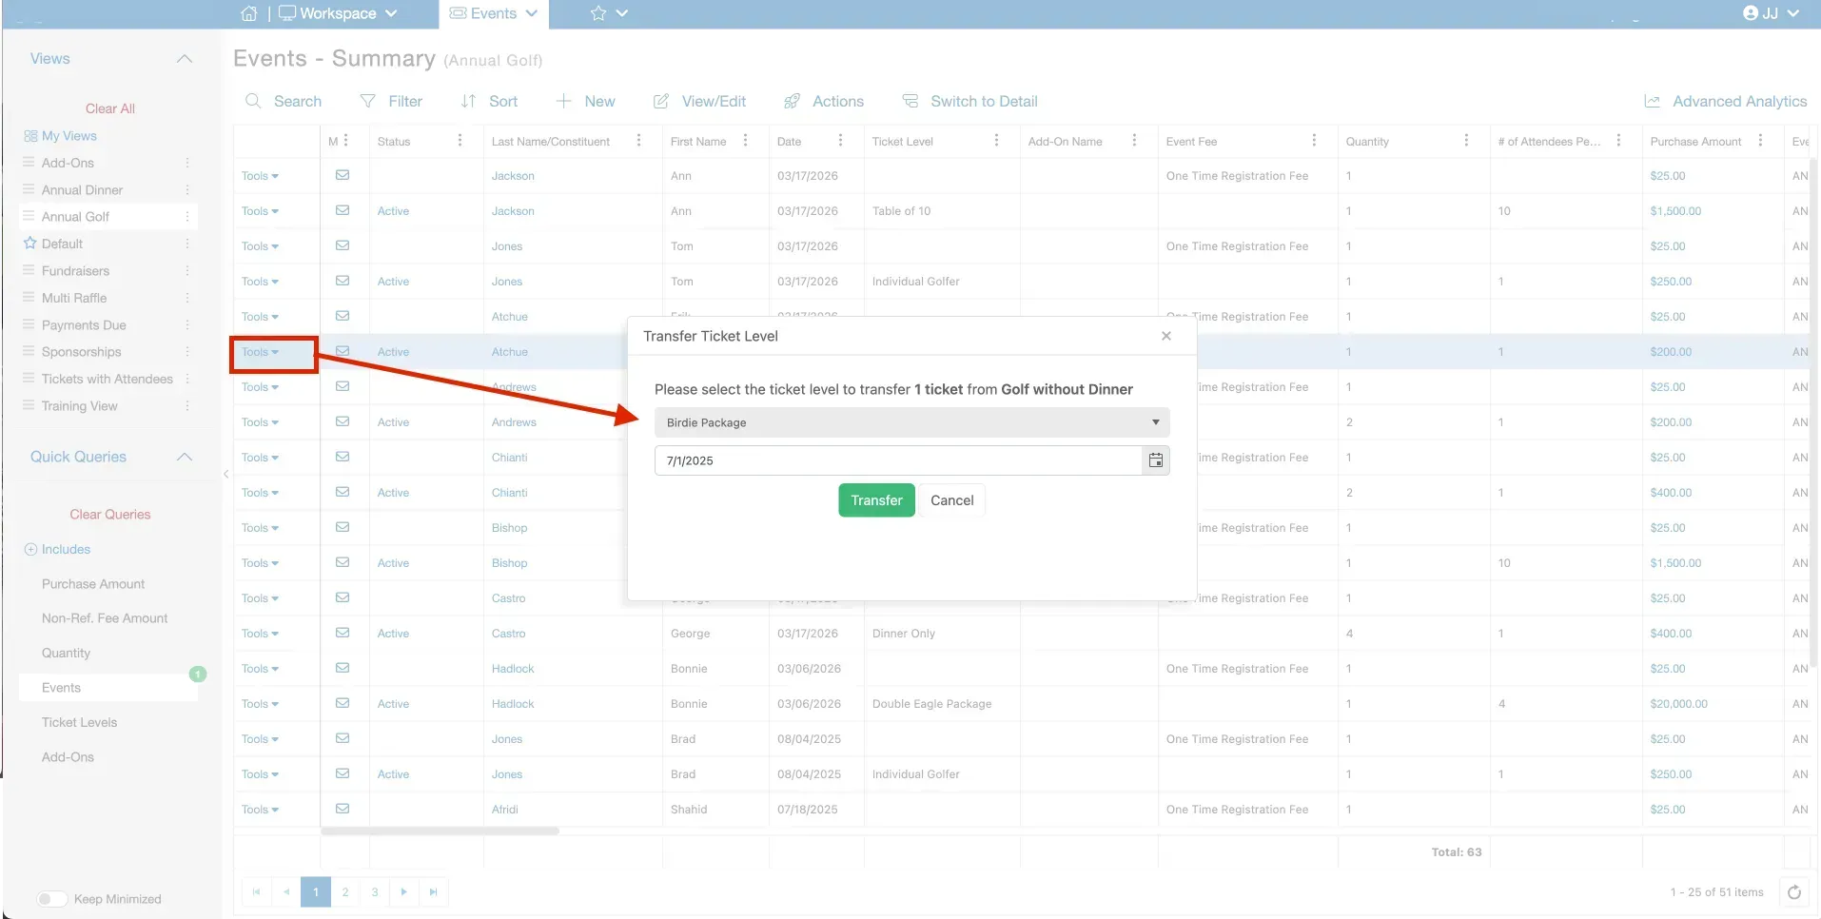Refresh the grid results

pos(1794,892)
